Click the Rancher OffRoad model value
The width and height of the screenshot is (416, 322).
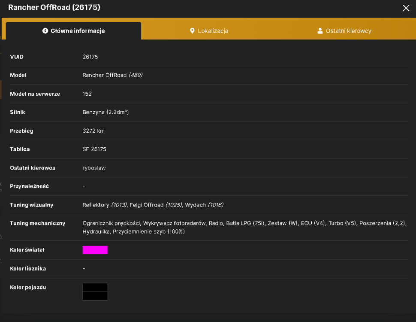[x=112, y=75]
